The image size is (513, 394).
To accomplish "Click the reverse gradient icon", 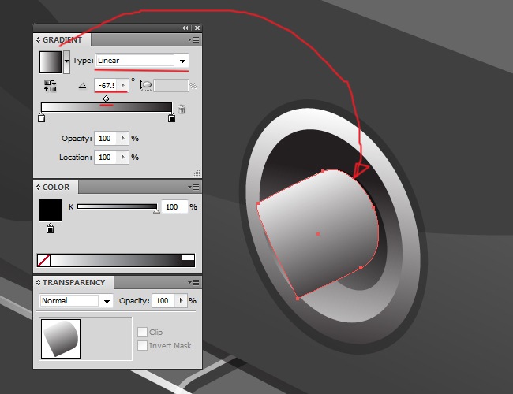I will 50,86.
